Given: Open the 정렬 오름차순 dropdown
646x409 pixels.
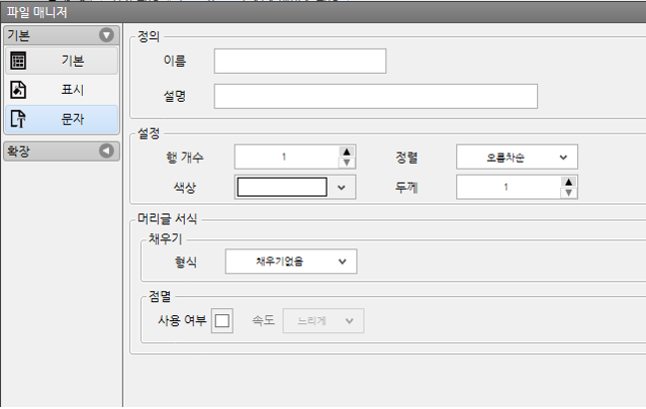Looking at the screenshot, I should 517,157.
